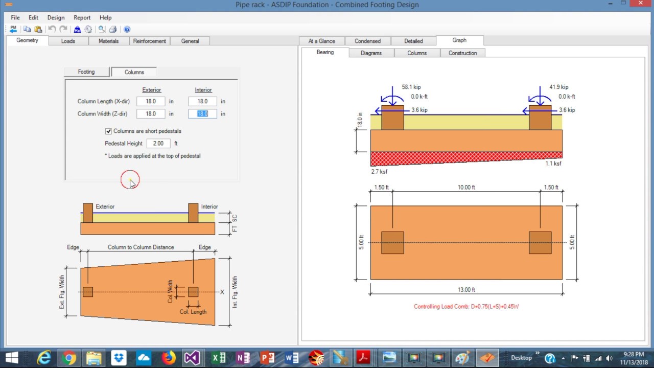Switch to the General tab

pyautogui.click(x=190, y=41)
